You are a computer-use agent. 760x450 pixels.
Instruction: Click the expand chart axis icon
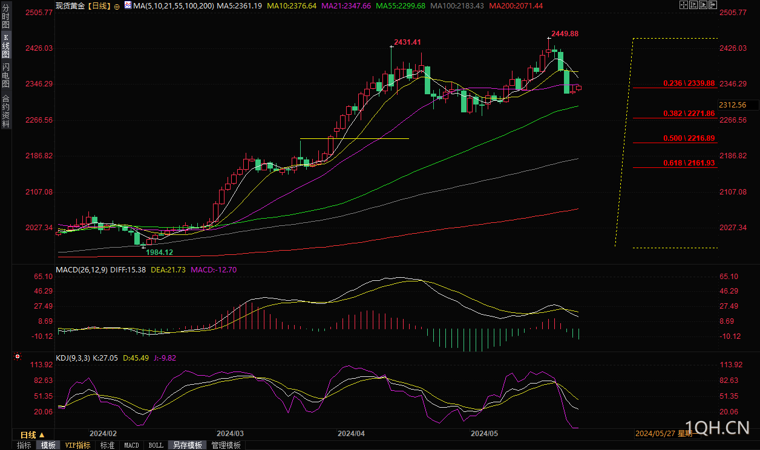tap(704, 5)
